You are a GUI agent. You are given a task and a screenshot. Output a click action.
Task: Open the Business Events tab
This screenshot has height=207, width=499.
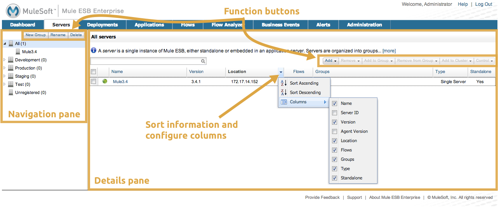280,25
